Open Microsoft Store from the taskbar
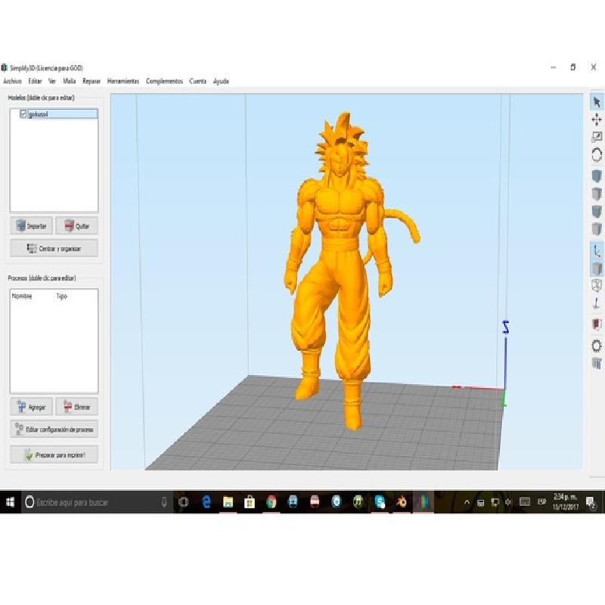This screenshot has width=605, height=605. click(250, 502)
